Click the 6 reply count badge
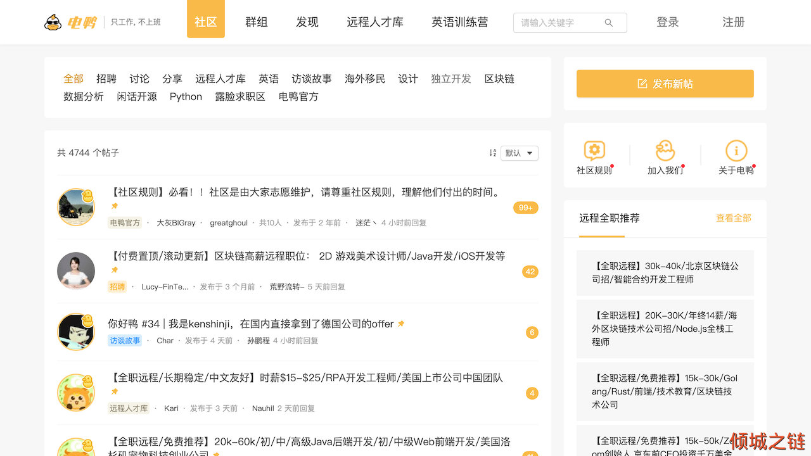Viewport: 811px width, 456px height. pyautogui.click(x=532, y=332)
